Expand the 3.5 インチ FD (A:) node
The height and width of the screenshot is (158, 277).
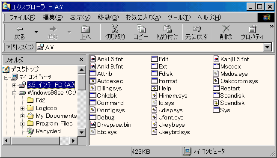click(x=14, y=85)
